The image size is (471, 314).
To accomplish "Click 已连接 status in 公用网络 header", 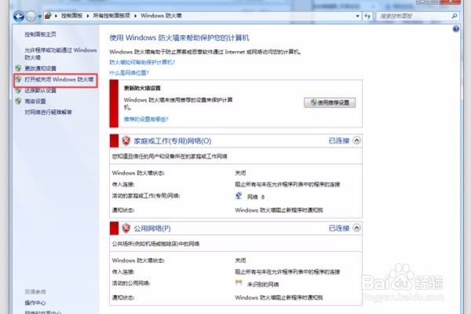I will [339, 228].
